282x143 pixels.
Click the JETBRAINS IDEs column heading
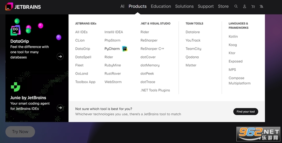pos(86,23)
